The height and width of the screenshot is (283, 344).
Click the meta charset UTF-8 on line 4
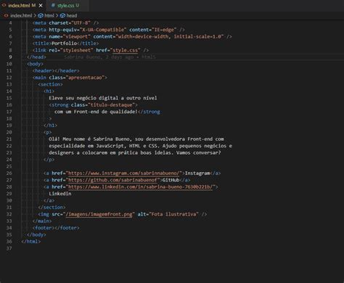(x=65, y=22)
